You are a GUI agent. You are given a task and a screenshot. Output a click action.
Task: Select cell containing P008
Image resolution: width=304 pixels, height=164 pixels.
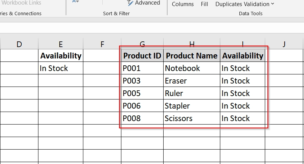coord(142,118)
